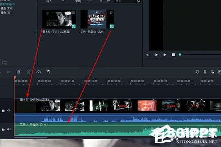Mute the audio track speaker
Screen dimensions: 221x147
coord(9,129)
